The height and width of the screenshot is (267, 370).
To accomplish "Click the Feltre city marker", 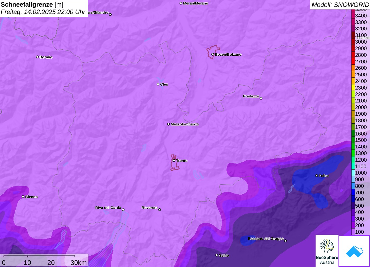I will click(316, 176).
